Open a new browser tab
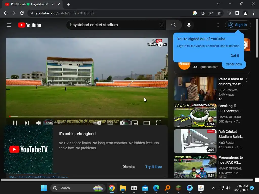The height and width of the screenshot is (194, 259). click(x=68, y=4)
